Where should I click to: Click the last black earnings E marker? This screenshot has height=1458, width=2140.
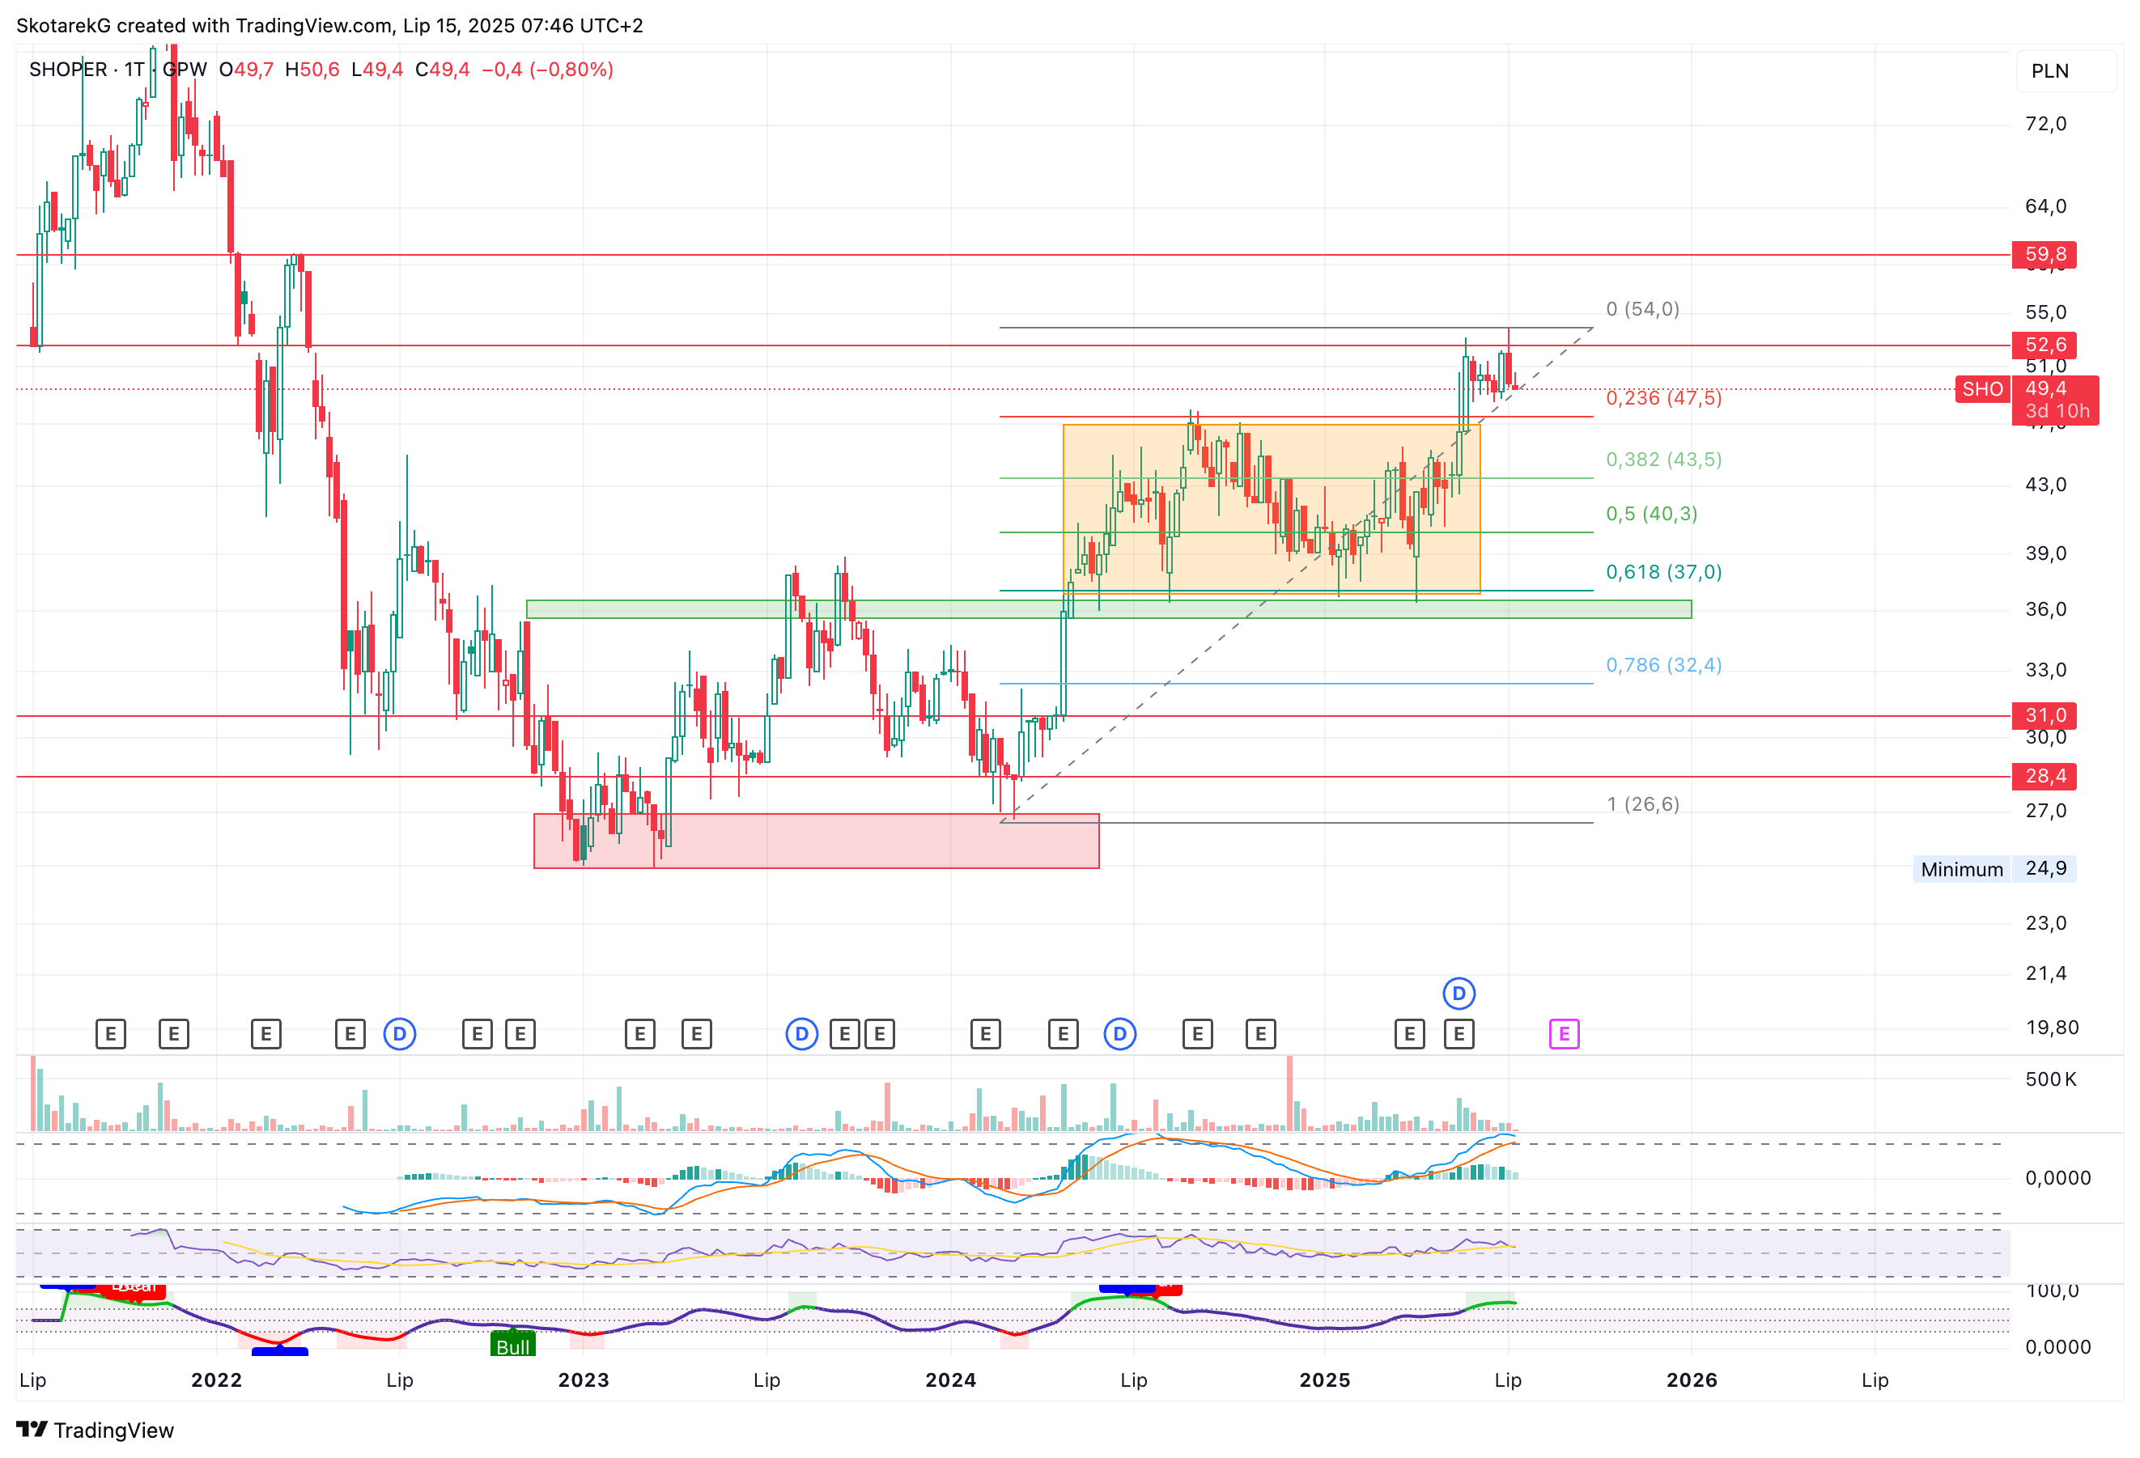tap(1459, 1034)
